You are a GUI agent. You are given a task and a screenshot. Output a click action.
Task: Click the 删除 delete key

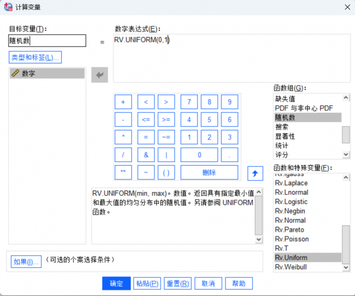[x=209, y=172]
